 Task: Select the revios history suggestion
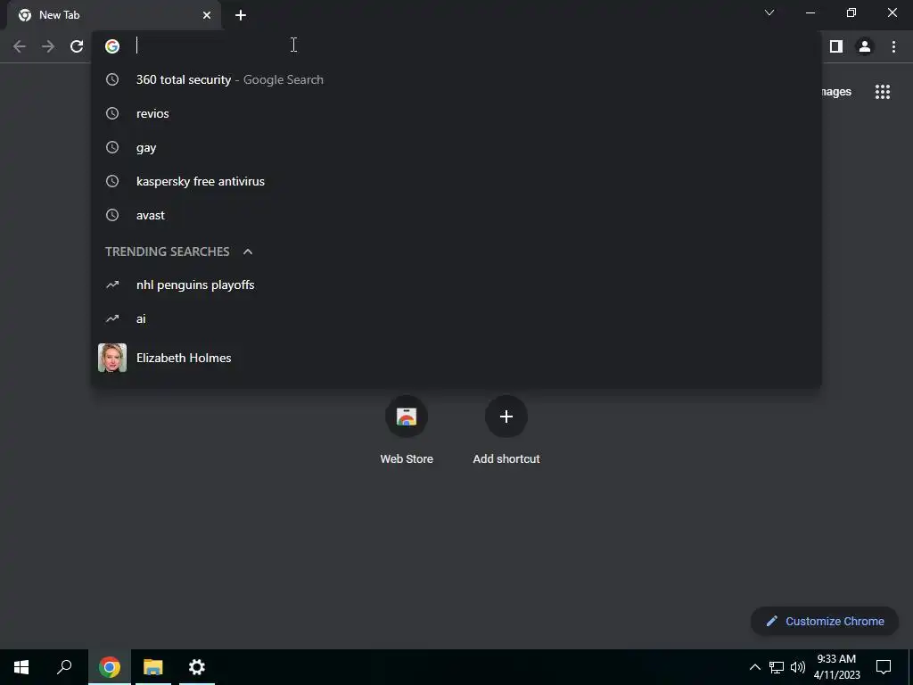point(456,113)
